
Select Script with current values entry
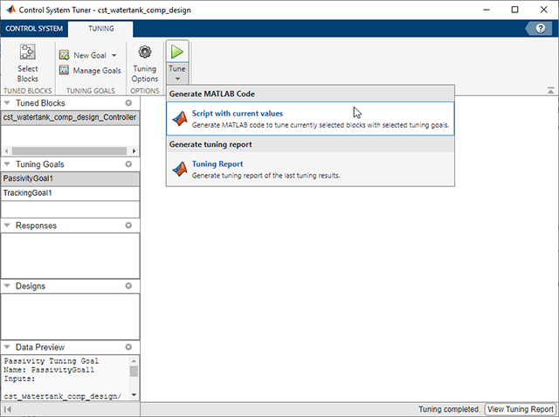click(x=310, y=119)
